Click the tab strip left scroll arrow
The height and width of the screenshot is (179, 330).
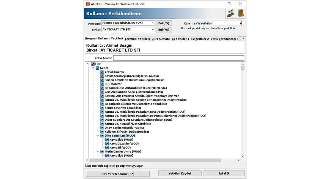tap(240, 38)
